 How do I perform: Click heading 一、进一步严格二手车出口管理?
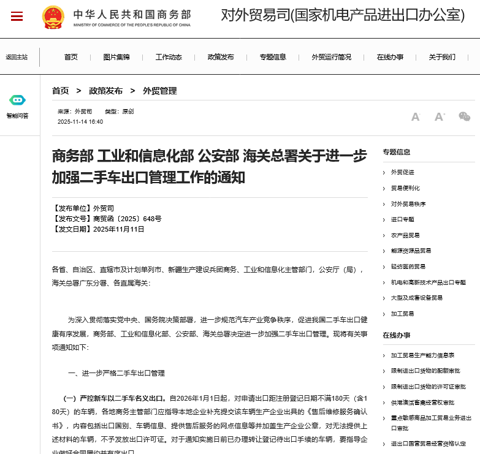116,373
